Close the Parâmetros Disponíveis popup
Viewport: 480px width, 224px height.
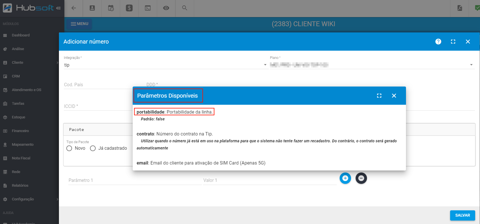pos(394,96)
